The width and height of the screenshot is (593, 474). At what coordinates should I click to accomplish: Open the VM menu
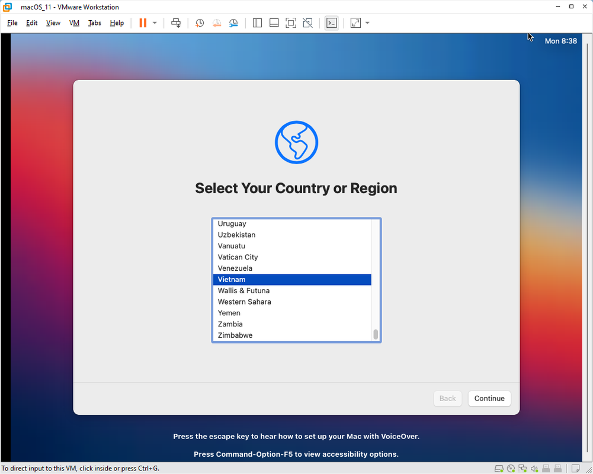(x=74, y=23)
